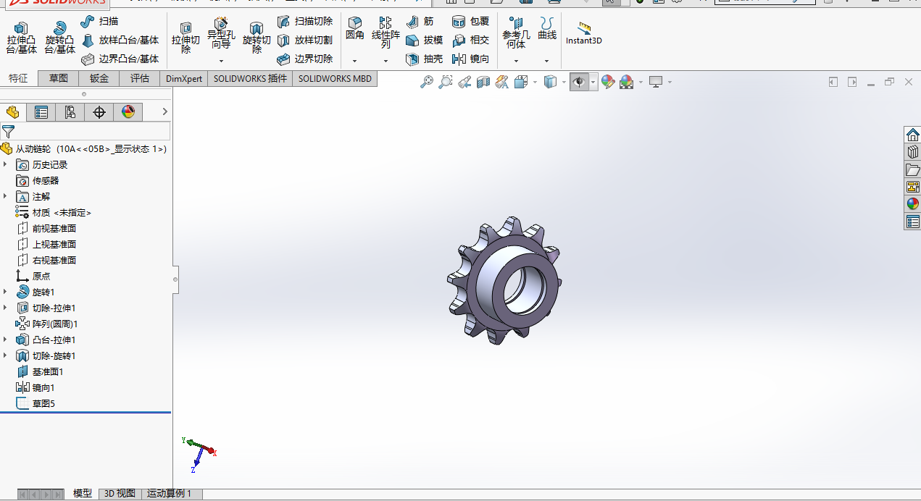Viewport: 921px width, 501px height.
Task: Click the Edit Appearance color ball icon
Action: [608, 83]
